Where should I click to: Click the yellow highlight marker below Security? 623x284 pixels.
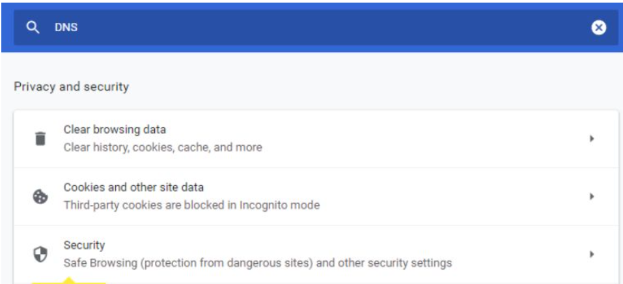(68, 281)
